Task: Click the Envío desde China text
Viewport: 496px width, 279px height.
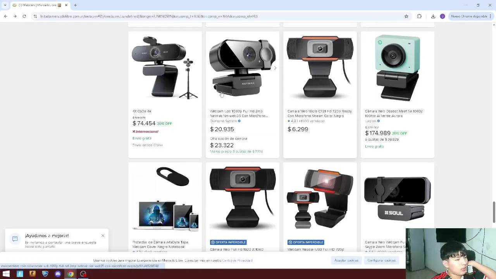Action: (x=148, y=145)
